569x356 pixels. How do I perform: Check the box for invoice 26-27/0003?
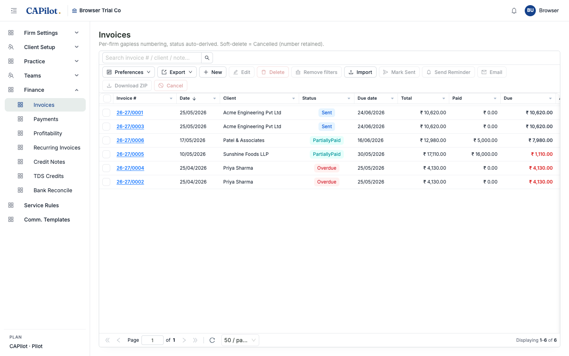106,127
